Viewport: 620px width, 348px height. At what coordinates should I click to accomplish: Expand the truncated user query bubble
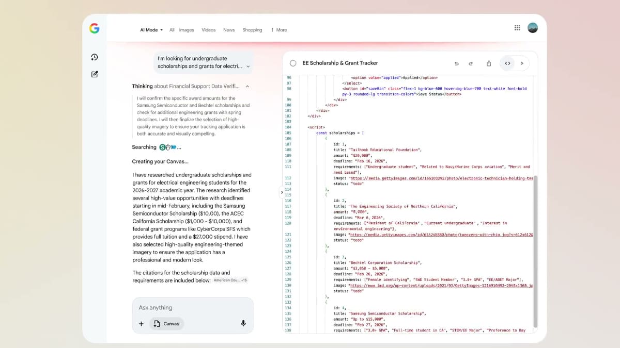248,67
